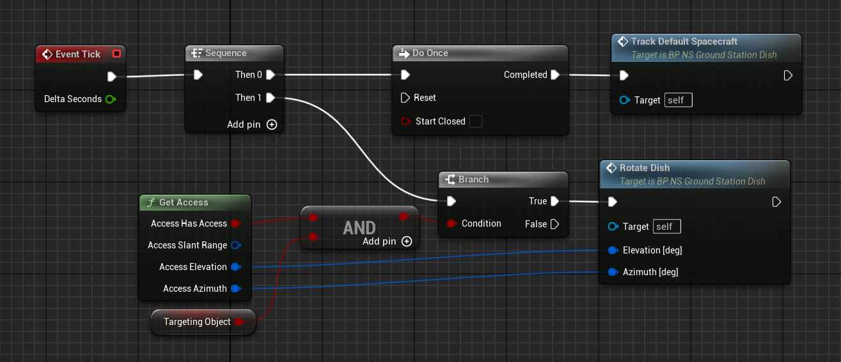Click the Targeting Object variable output pin
This screenshot has height=362, width=841.
(239, 322)
